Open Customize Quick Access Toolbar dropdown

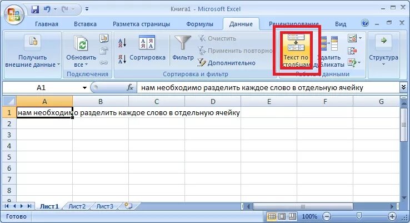coord(87,9)
